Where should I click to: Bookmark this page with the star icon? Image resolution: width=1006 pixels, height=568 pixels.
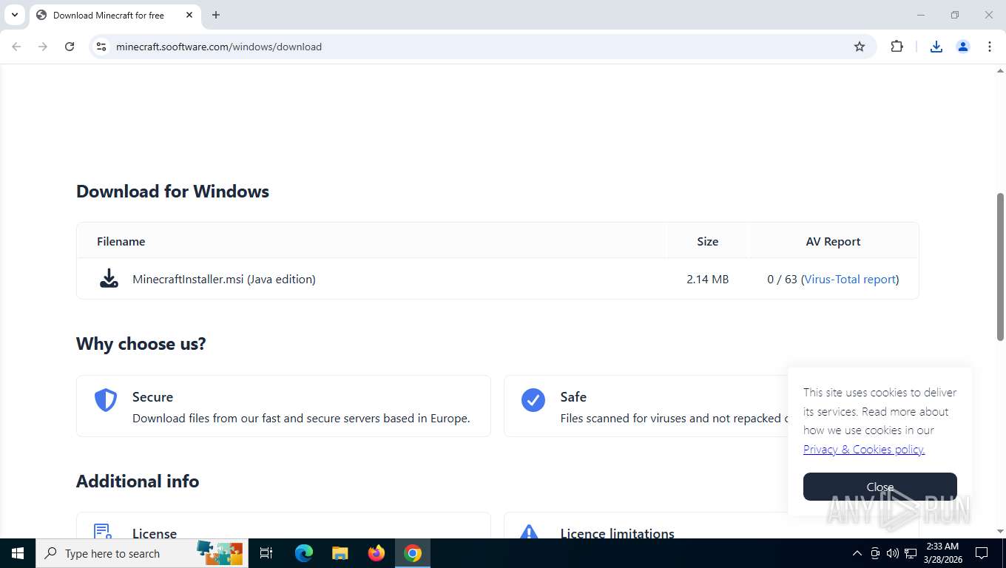pyautogui.click(x=860, y=47)
